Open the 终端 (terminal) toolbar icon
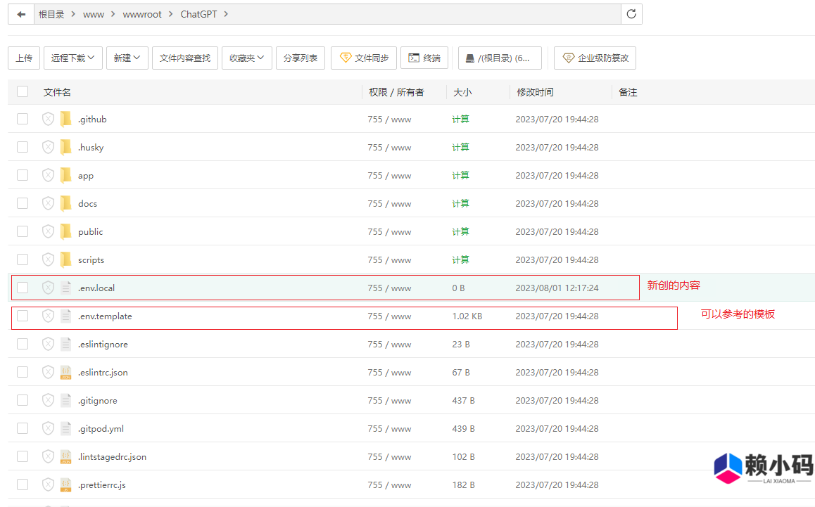Image resolution: width=815 pixels, height=507 pixels. coord(424,58)
